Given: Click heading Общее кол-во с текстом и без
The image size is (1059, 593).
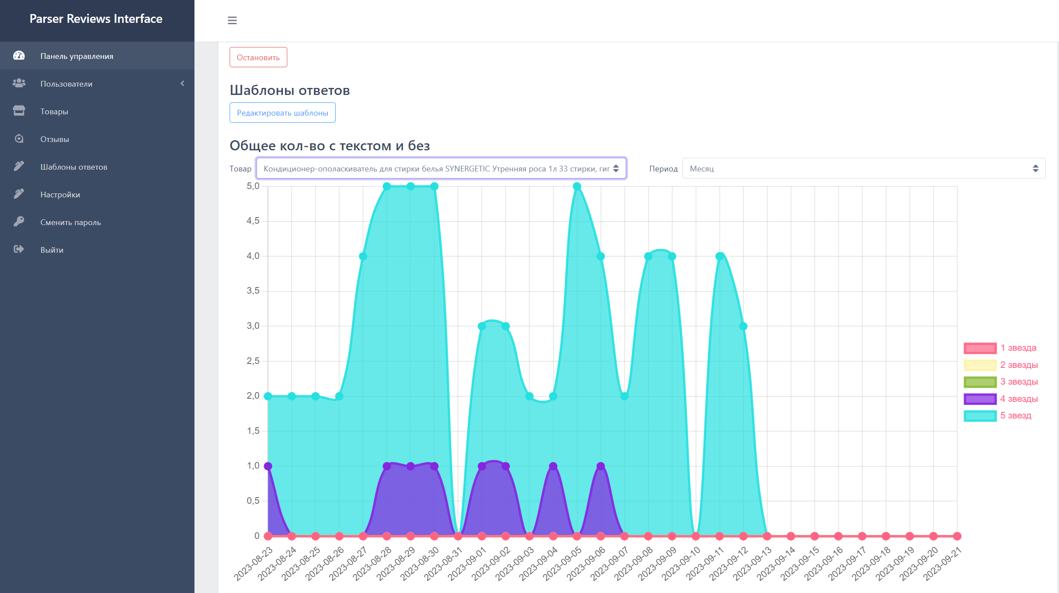Looking at the screenshot, I should pos(330,146).
